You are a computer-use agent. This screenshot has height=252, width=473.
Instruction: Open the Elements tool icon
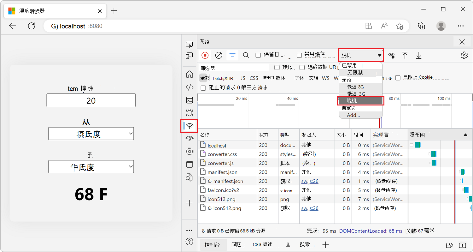(x=189, y=87)
